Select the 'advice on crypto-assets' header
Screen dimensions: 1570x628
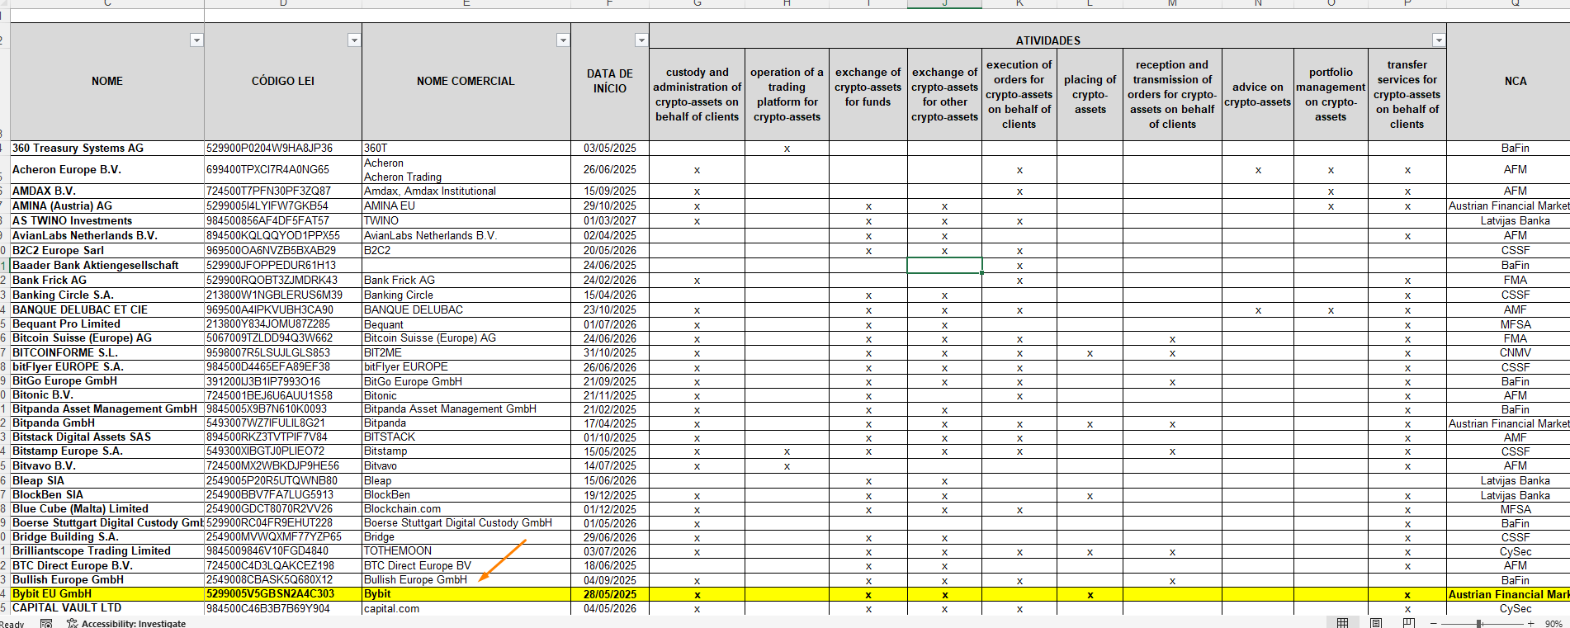(1257, 94)
